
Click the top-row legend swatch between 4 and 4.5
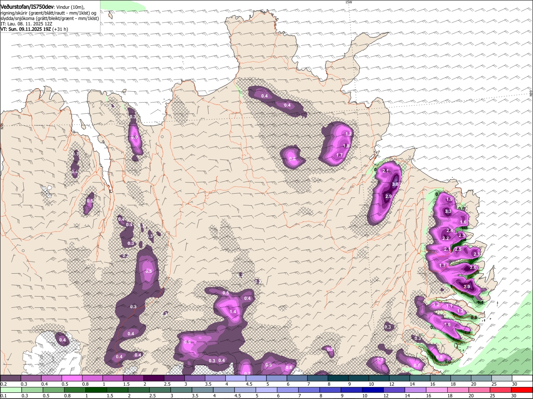click(235, 378)
